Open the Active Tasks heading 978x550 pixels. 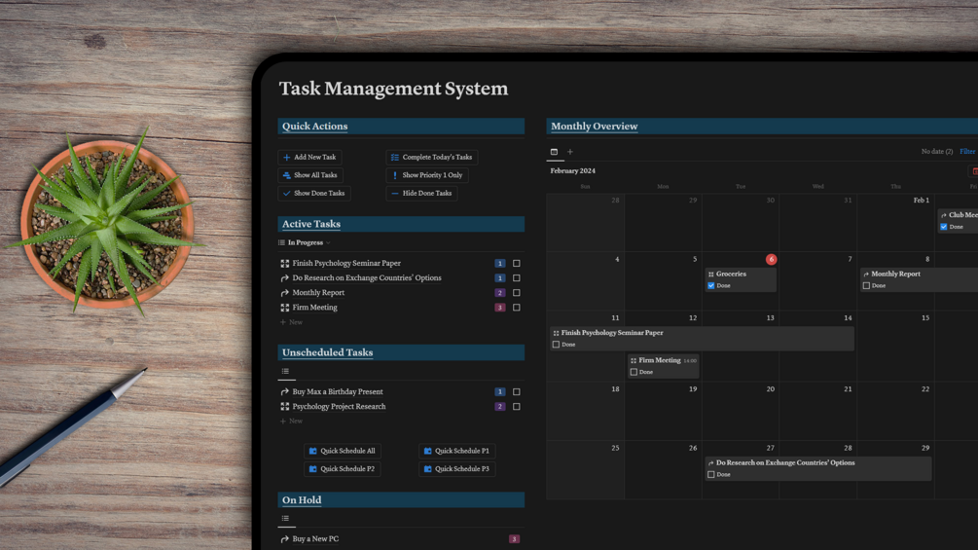(311, 224)
